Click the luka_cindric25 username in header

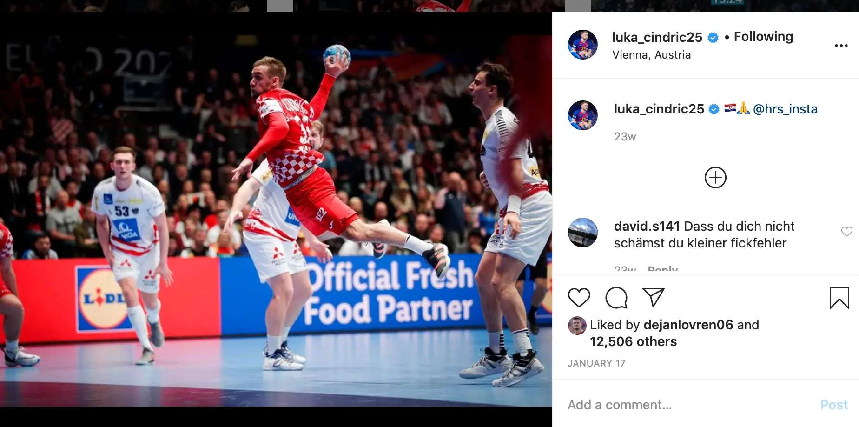click(657, 37)
